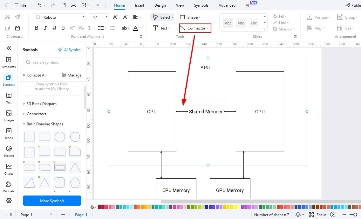Image resolution: width=361 pixels, height=219 pixels.
Task: Click the fill bucket icon by the palette
Action: pos(92,207)
